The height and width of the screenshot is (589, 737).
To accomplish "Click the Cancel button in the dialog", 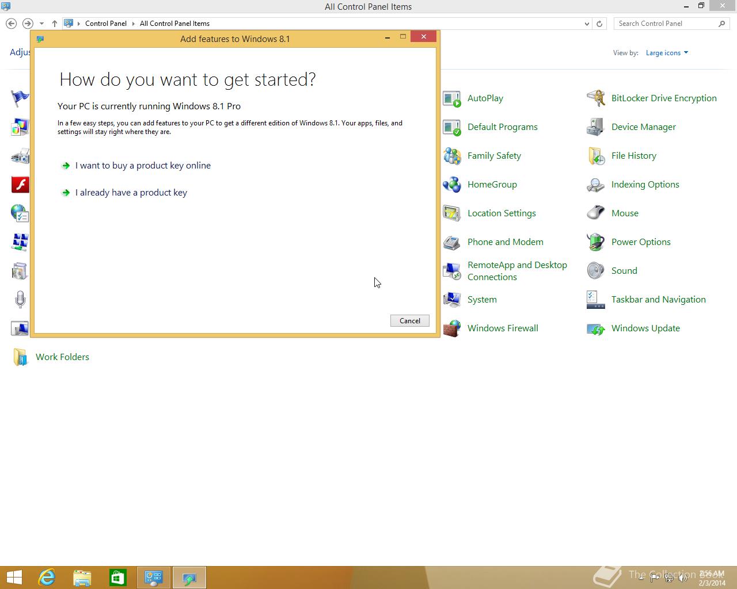I will coord(410,321).
